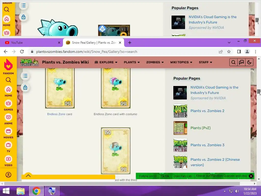Click the wiki header search icon
Screen dimensions: 261x196
coord(233,62)
